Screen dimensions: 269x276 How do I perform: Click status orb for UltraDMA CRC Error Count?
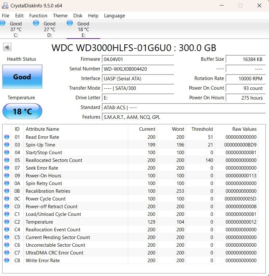click(7, 253)
